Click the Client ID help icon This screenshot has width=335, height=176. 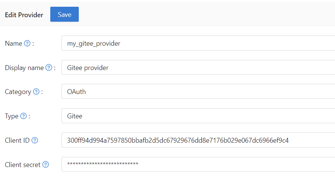[x=35, y=140]
